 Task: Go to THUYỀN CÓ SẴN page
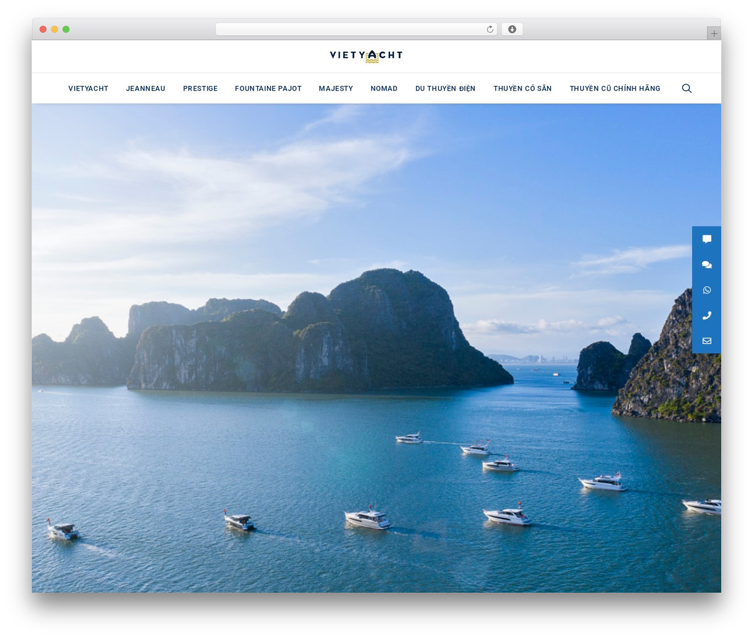tap(522, 88)
